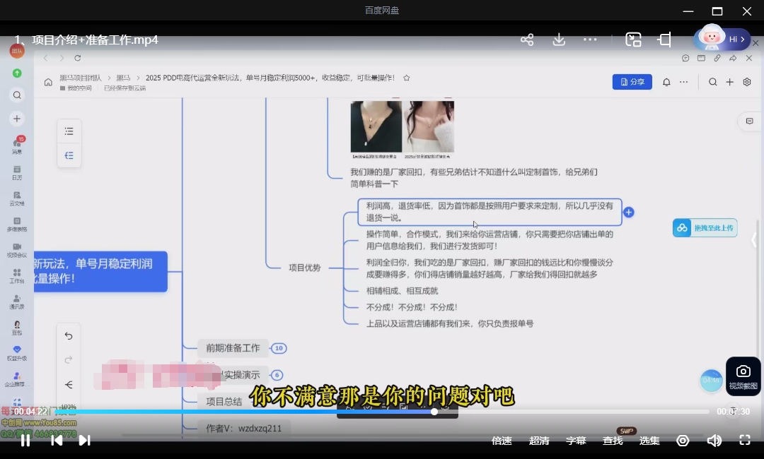Click the blue 分享 share button
764x459 pixels.
pos(632,82)
